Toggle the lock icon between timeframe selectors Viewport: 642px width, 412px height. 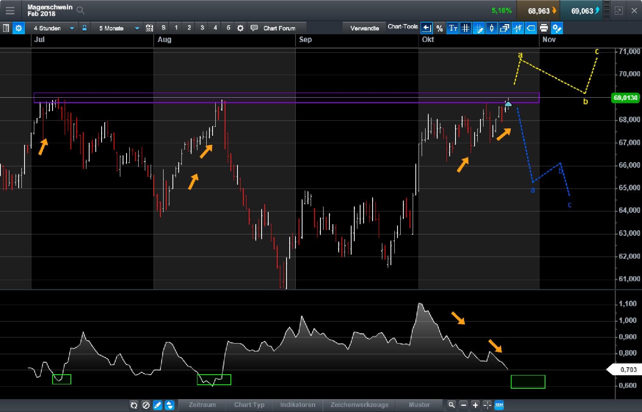coord(84,28)
